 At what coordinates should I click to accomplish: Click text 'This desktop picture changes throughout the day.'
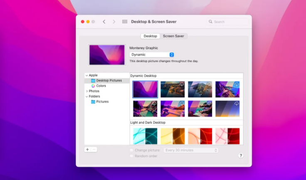[164, 61]
